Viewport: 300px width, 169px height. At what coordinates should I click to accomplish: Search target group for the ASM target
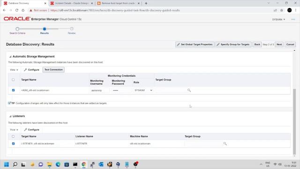(x=189, y=90)
